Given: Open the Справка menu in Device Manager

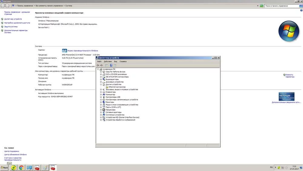Looking at the screenshot, I should (x=123, y=61).
